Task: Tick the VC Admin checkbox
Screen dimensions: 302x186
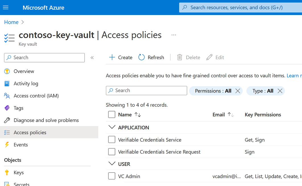Action: pos(112,176)
